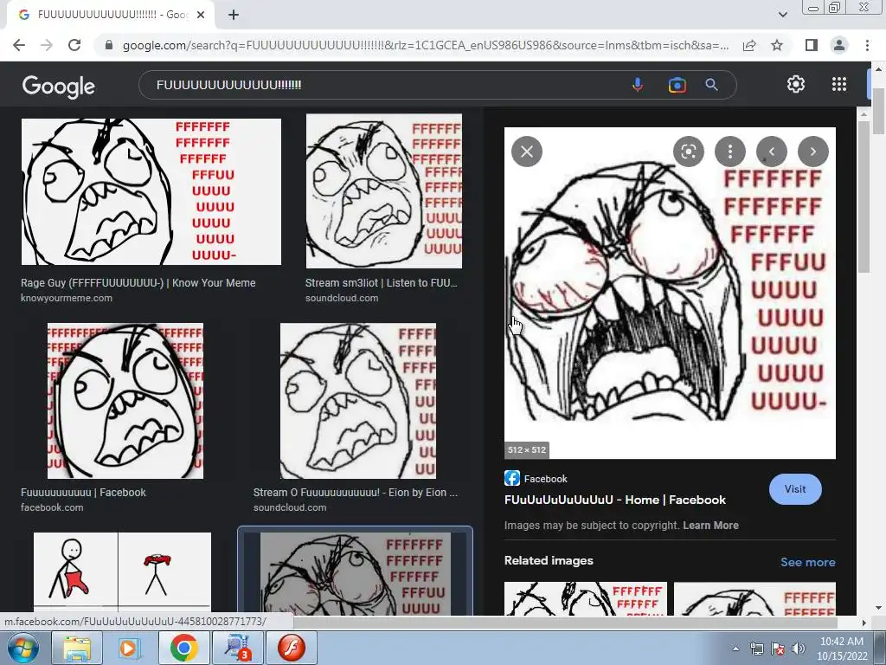
Task: Click the large rage face preview image
Action: (670, 293)
